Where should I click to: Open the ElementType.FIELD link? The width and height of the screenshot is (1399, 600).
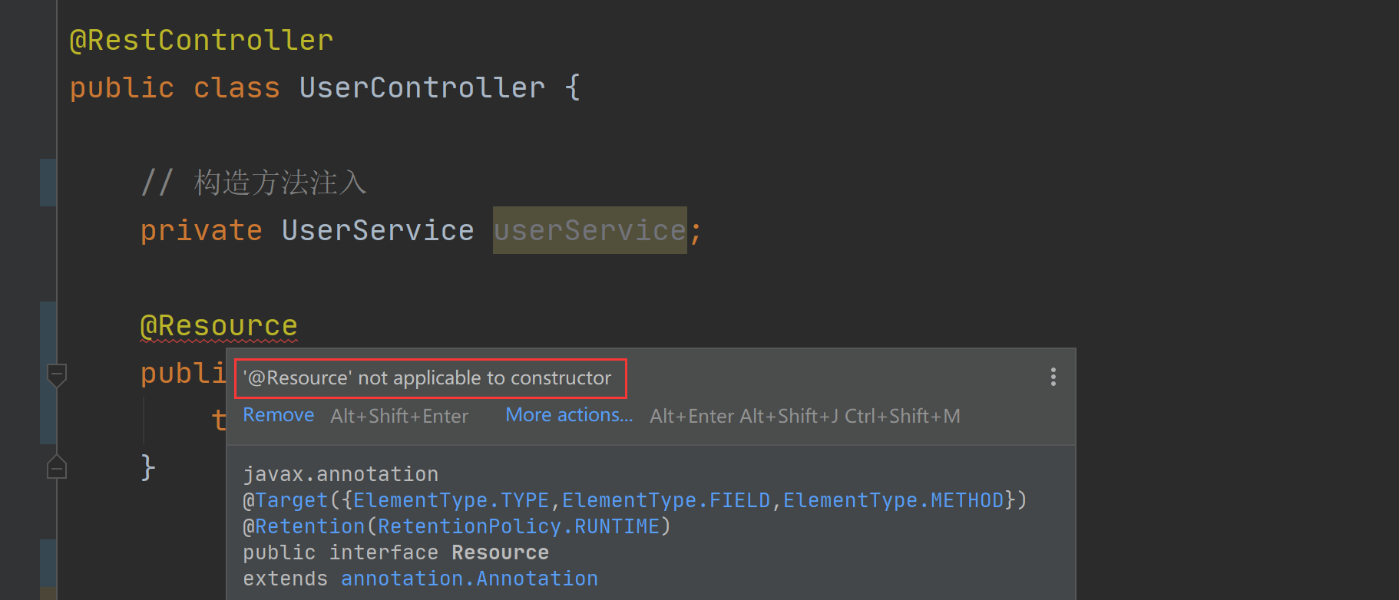point(666,500)
